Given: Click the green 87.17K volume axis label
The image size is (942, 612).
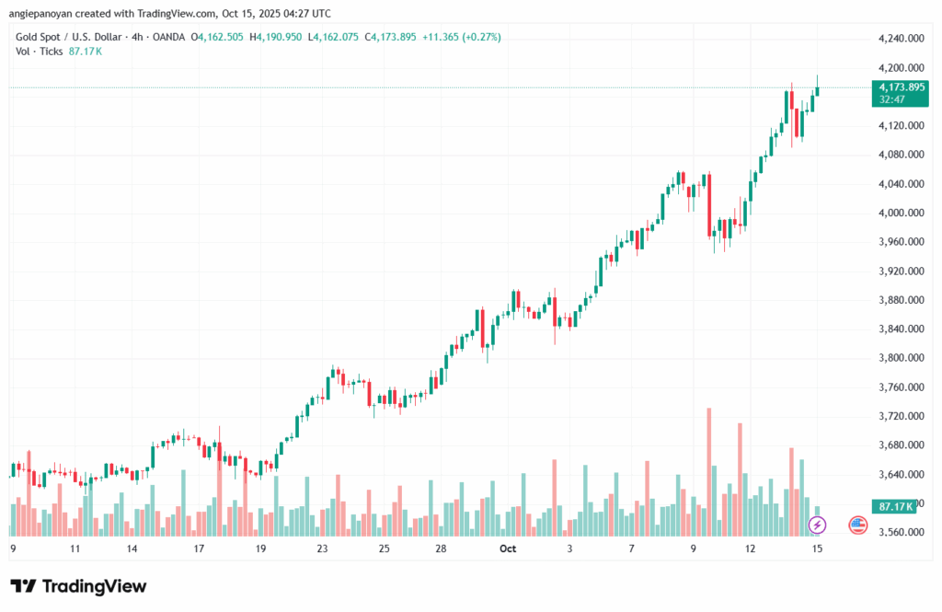Looking at the screenshot, I should 894,506.
